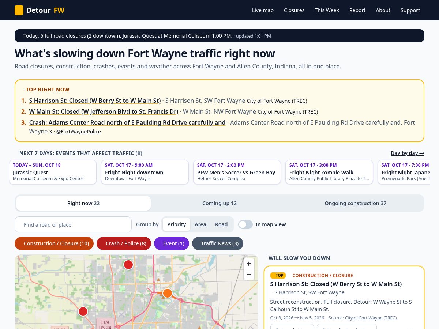Click the Group by label

147,224
